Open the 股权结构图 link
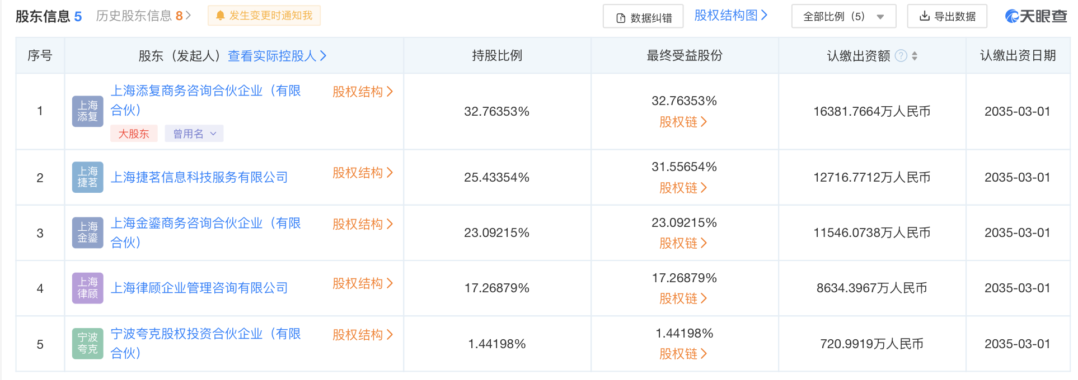Screen dimensions: 1078x380 click(730, 16)
